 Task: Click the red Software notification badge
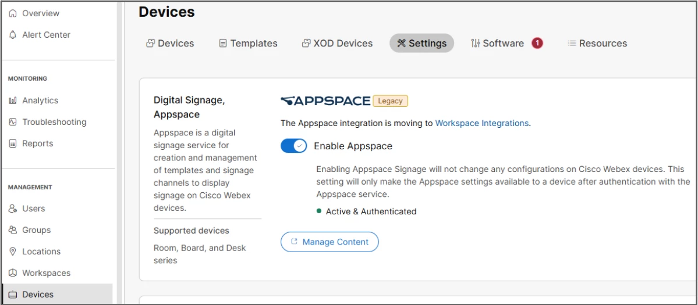(537, 43)
